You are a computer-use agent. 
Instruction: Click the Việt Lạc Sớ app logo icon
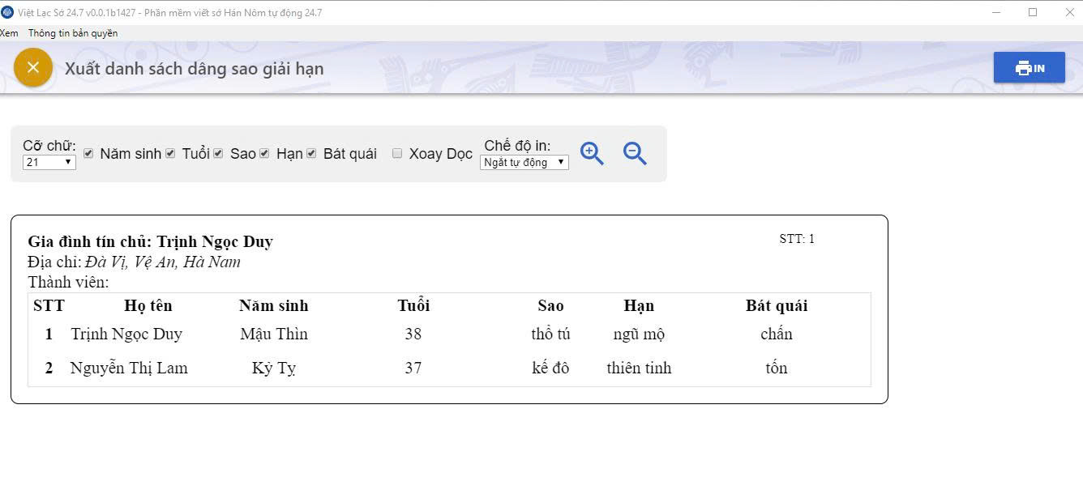click(9, 12)
